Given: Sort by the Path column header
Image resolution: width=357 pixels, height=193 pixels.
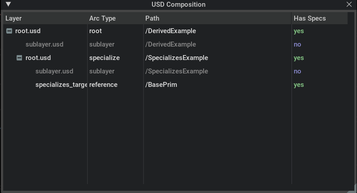Looking at the screenshot, I should 152,18.
